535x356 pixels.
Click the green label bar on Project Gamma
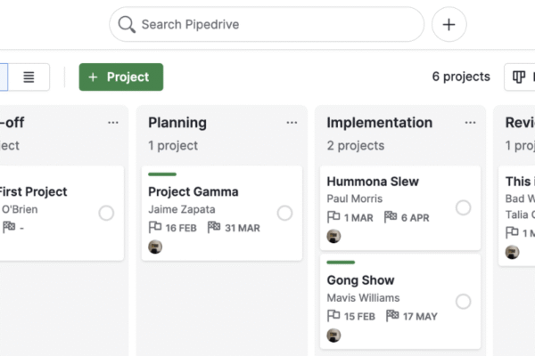click(x=162, y=174)
